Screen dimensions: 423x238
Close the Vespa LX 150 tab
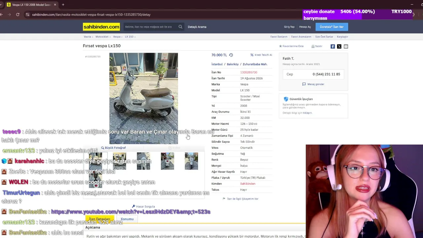(55, 5)
